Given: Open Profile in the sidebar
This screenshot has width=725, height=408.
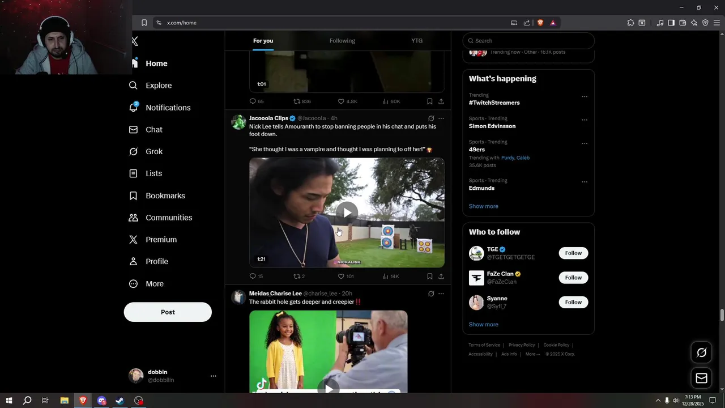Looking at the screenshot, I should (149, 262).
